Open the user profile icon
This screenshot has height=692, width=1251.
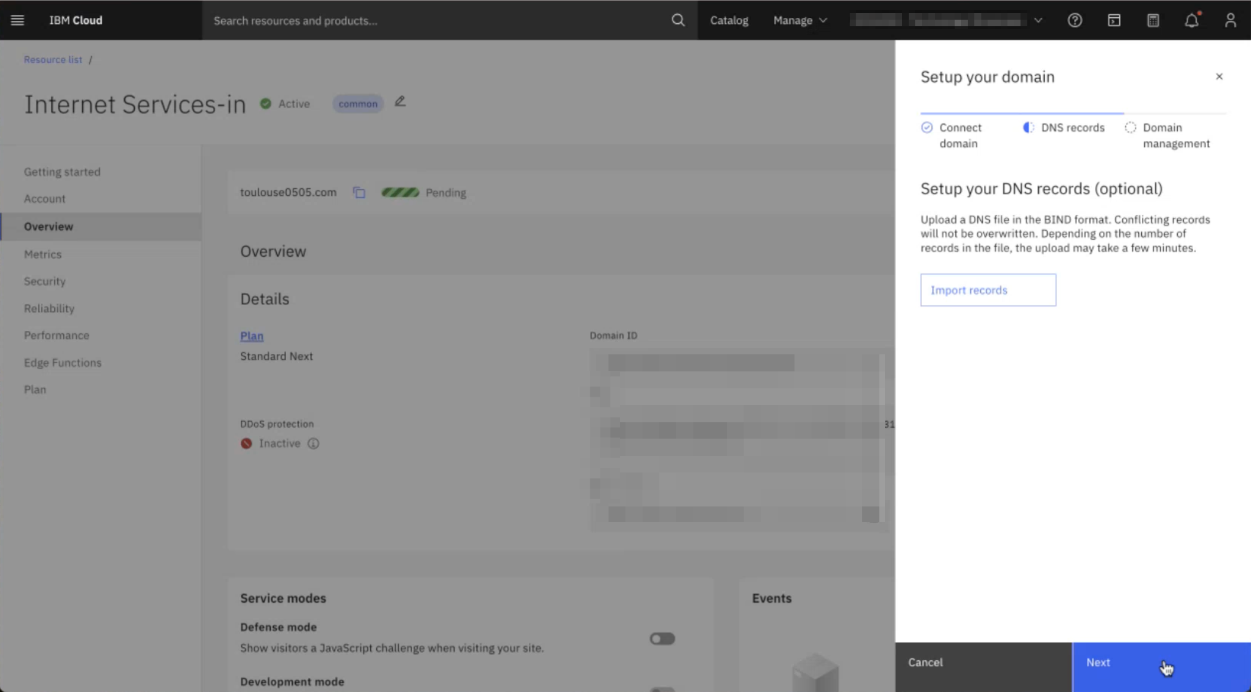pos(1230,20)
